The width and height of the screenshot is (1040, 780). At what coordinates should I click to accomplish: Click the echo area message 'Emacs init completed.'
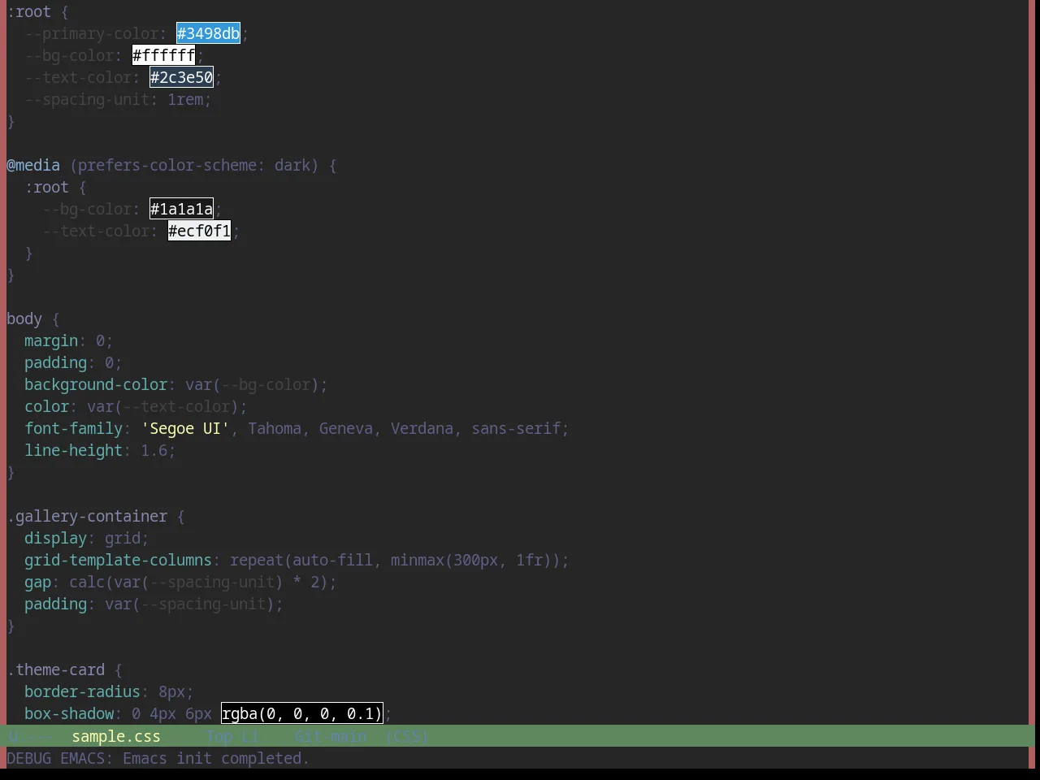coord(216,758)
